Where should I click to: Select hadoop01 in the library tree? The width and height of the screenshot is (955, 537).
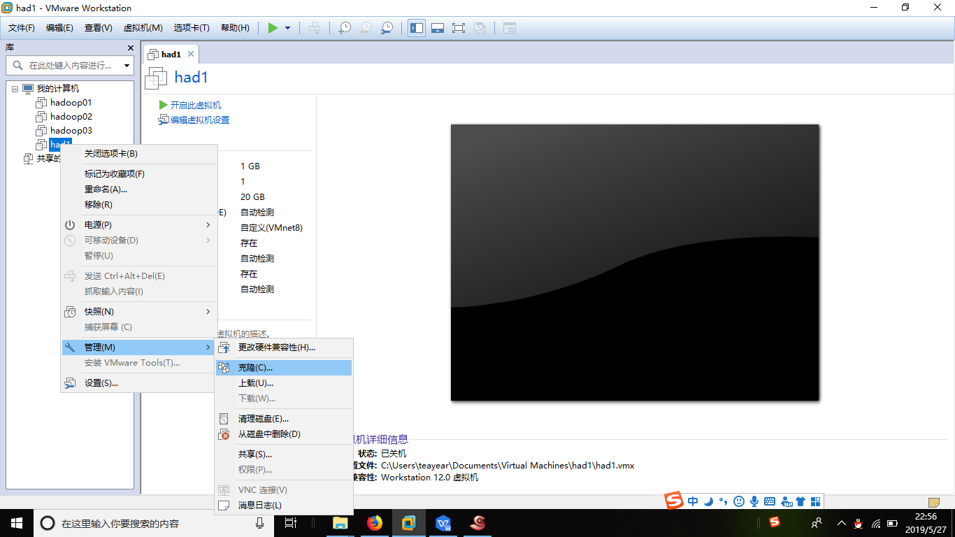click(x=71, y=103)
